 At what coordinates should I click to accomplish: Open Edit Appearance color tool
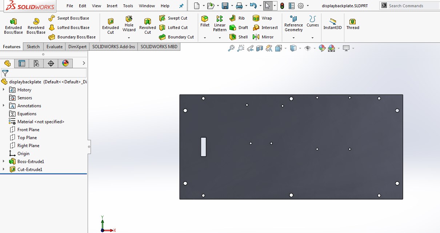tap(322, 48)
